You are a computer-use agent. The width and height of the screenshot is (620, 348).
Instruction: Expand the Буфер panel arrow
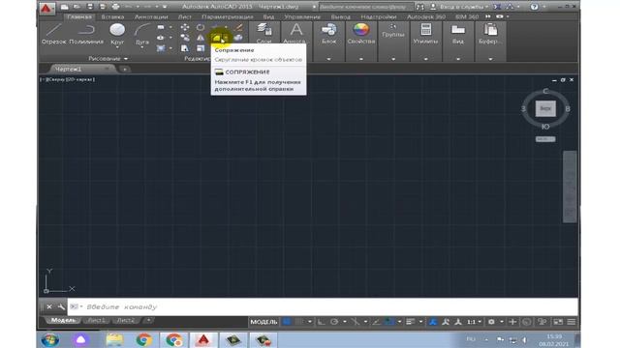490,59
